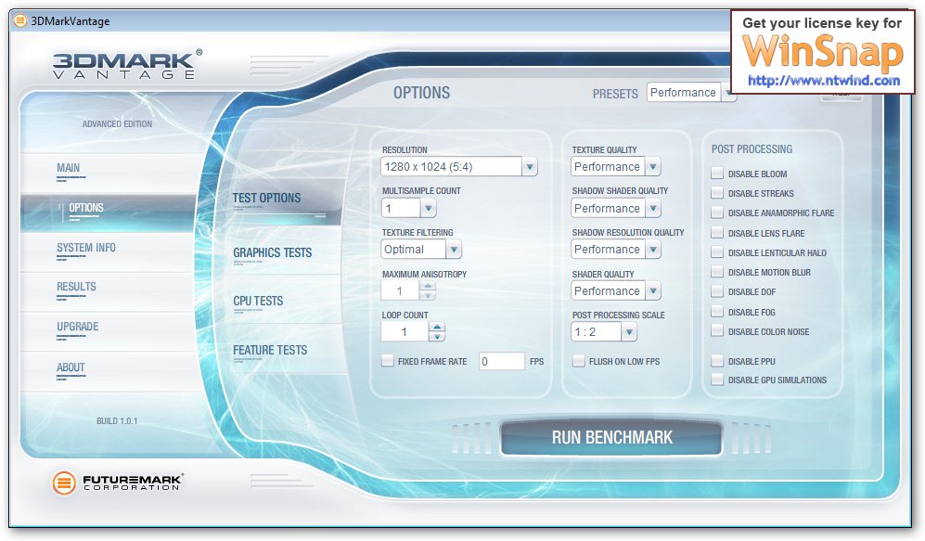Toggle Flush on Low FPS checkbox

(579, 360)
